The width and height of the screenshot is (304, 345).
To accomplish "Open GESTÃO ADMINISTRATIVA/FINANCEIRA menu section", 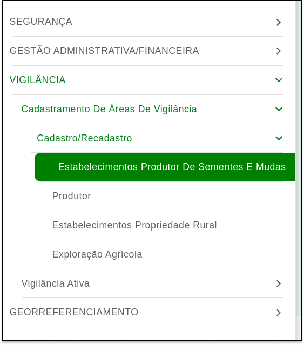I will (x=104, y=51).
